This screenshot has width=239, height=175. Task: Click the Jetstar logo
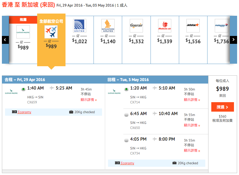[193, 26]
